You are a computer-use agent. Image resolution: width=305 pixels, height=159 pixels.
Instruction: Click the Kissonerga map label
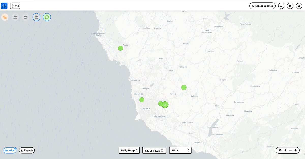pos(136,80)
